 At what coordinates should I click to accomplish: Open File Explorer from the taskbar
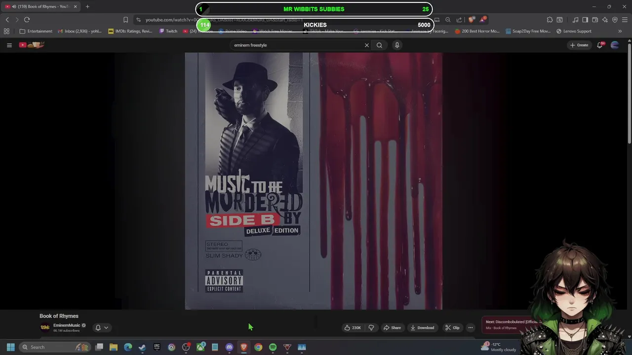coord(114,347)
